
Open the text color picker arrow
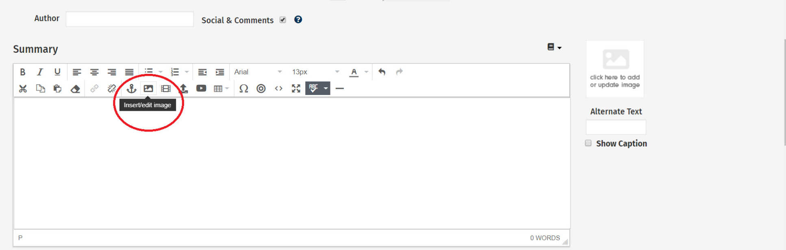(366, 72)
